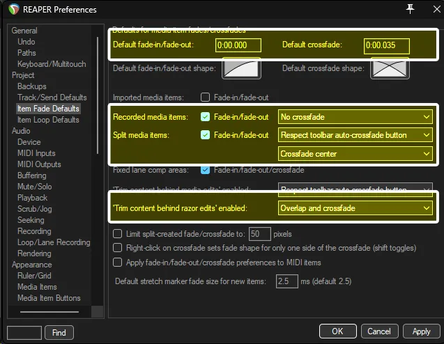Select Audio category in tree
444x344 pixels.
click(21, 131)
